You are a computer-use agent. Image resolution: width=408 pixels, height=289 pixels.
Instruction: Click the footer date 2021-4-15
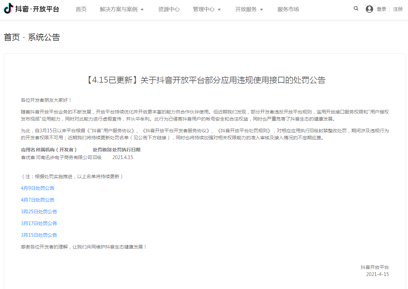click(x=377, y=274)
